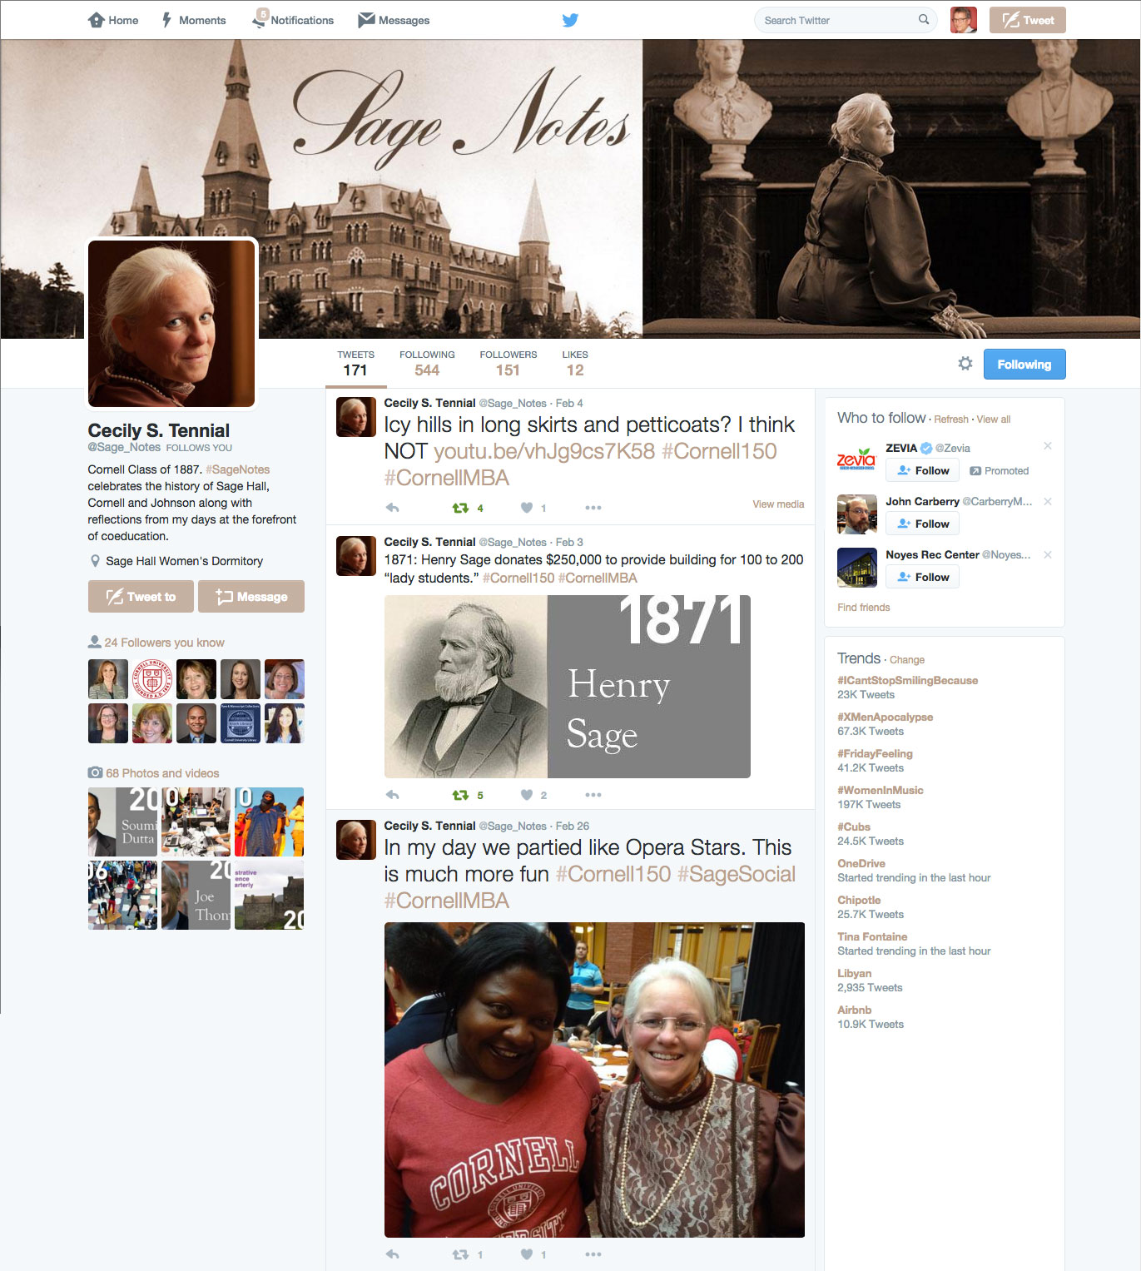Select the Followers 151 tab
This screenshot has height=1271, width=1141.
click(508, 364)
